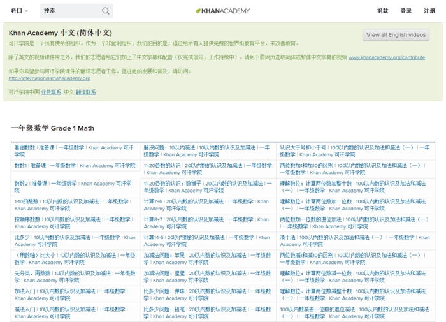Open the 理解数位：计算两位数减一位数 video link
This screenshot has height=322, width=446.
tap(353, 277)
